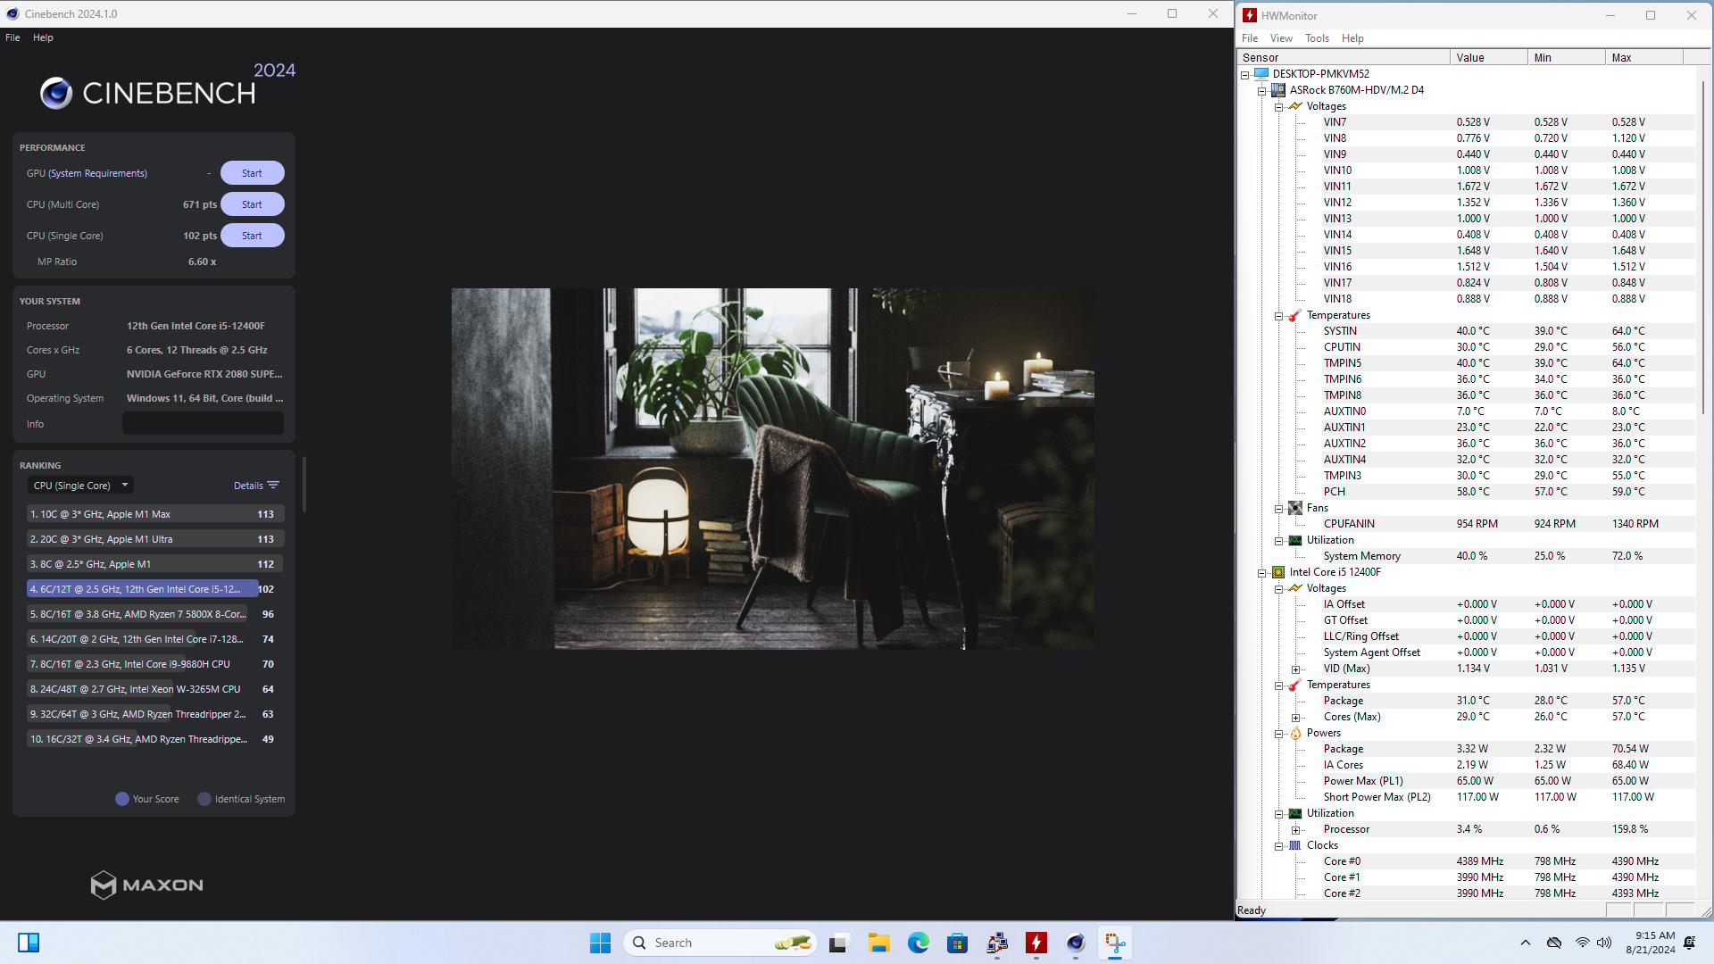Expand the Cores (Max) temperature entry
1714x964 pixels.
coord(1296,718)
